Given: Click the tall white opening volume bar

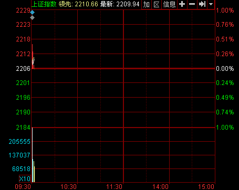Looking at the screenshot, I should tap(32, 155).
